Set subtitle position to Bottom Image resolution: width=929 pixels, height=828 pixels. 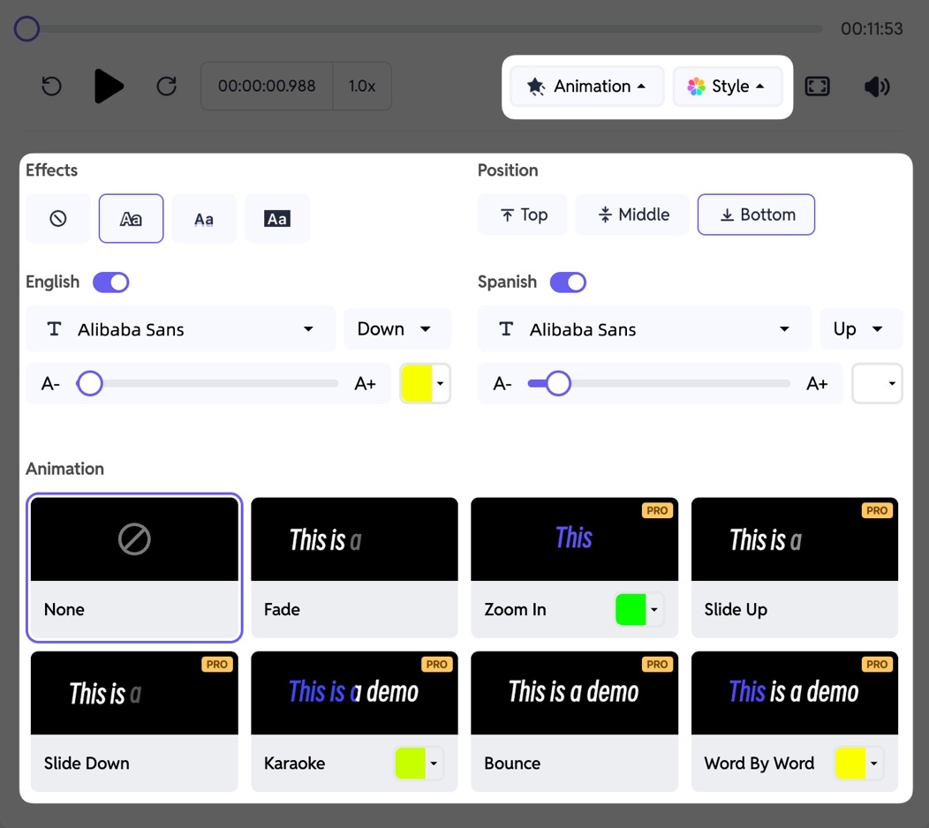pyautogui.click(x=756, y=215)
